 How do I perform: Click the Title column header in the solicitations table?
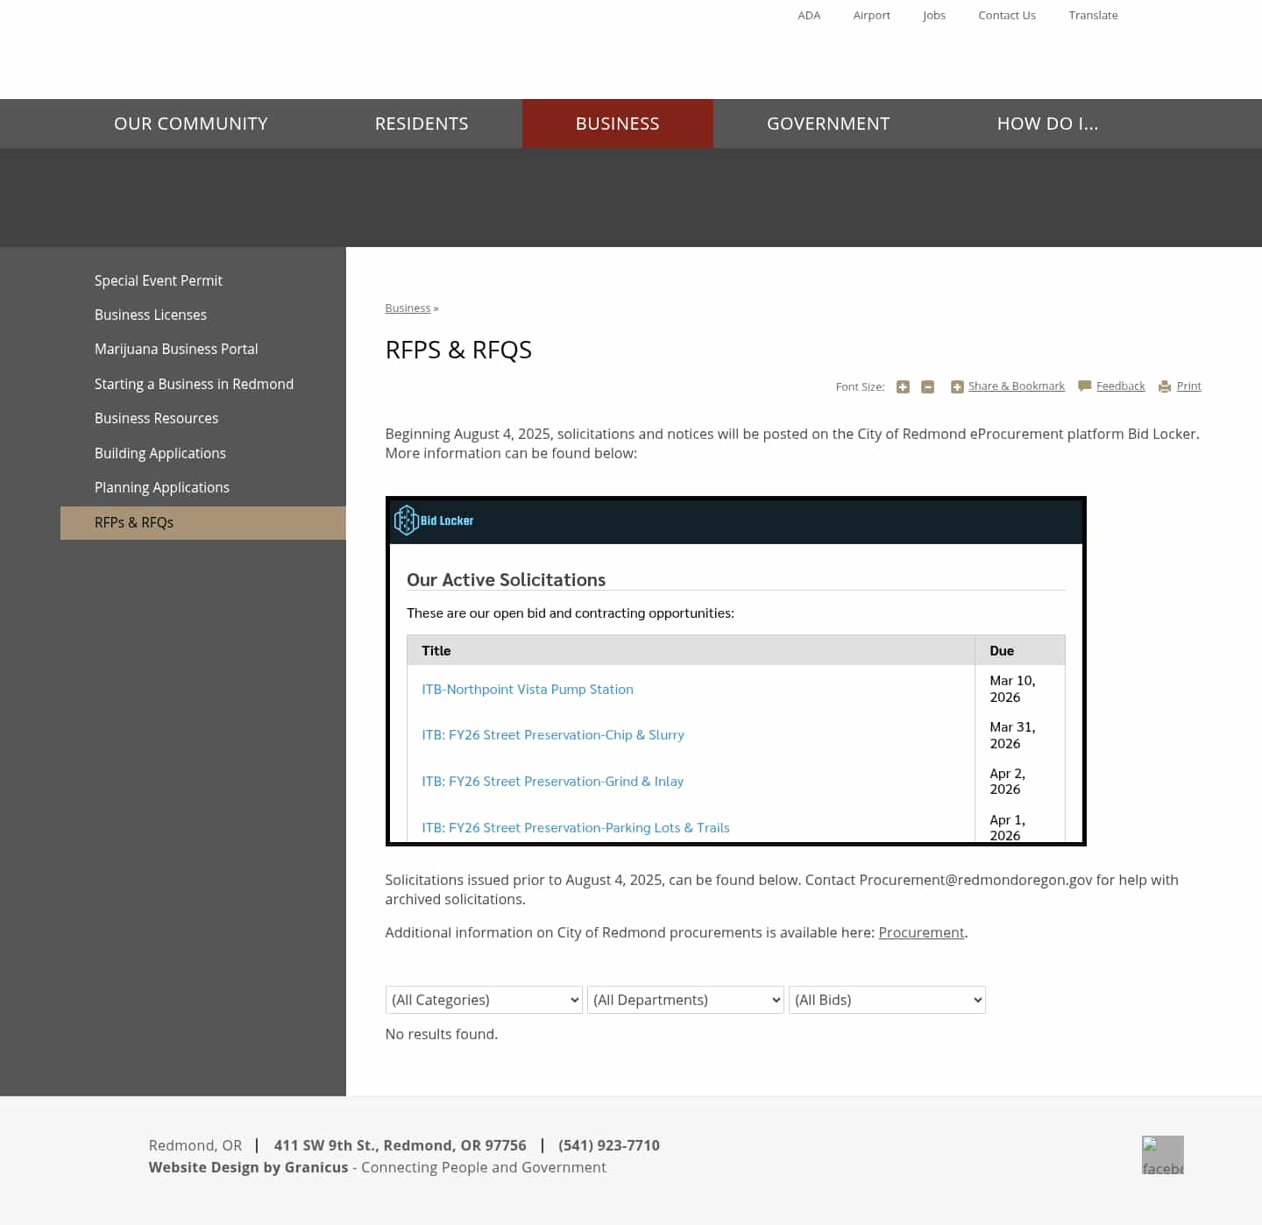pos(436,650)
